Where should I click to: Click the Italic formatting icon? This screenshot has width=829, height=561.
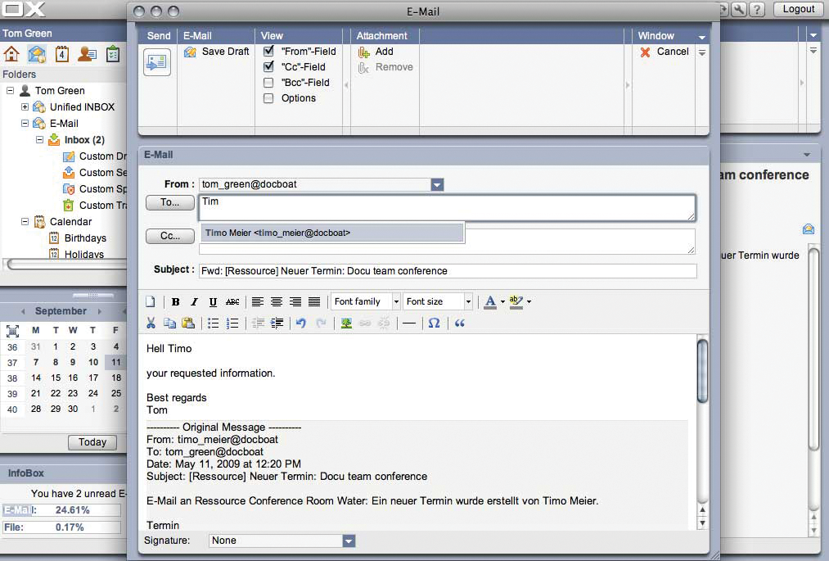click(x=194, y=302)
